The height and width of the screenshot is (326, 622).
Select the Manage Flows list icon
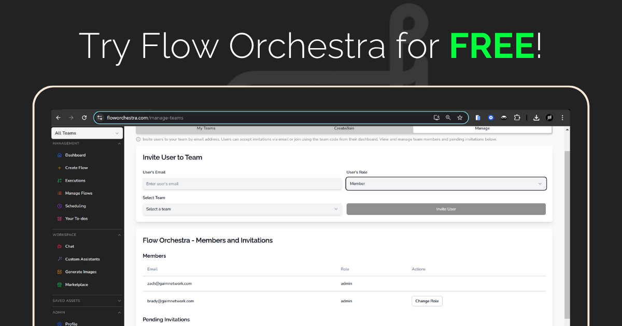coord(60,193)
